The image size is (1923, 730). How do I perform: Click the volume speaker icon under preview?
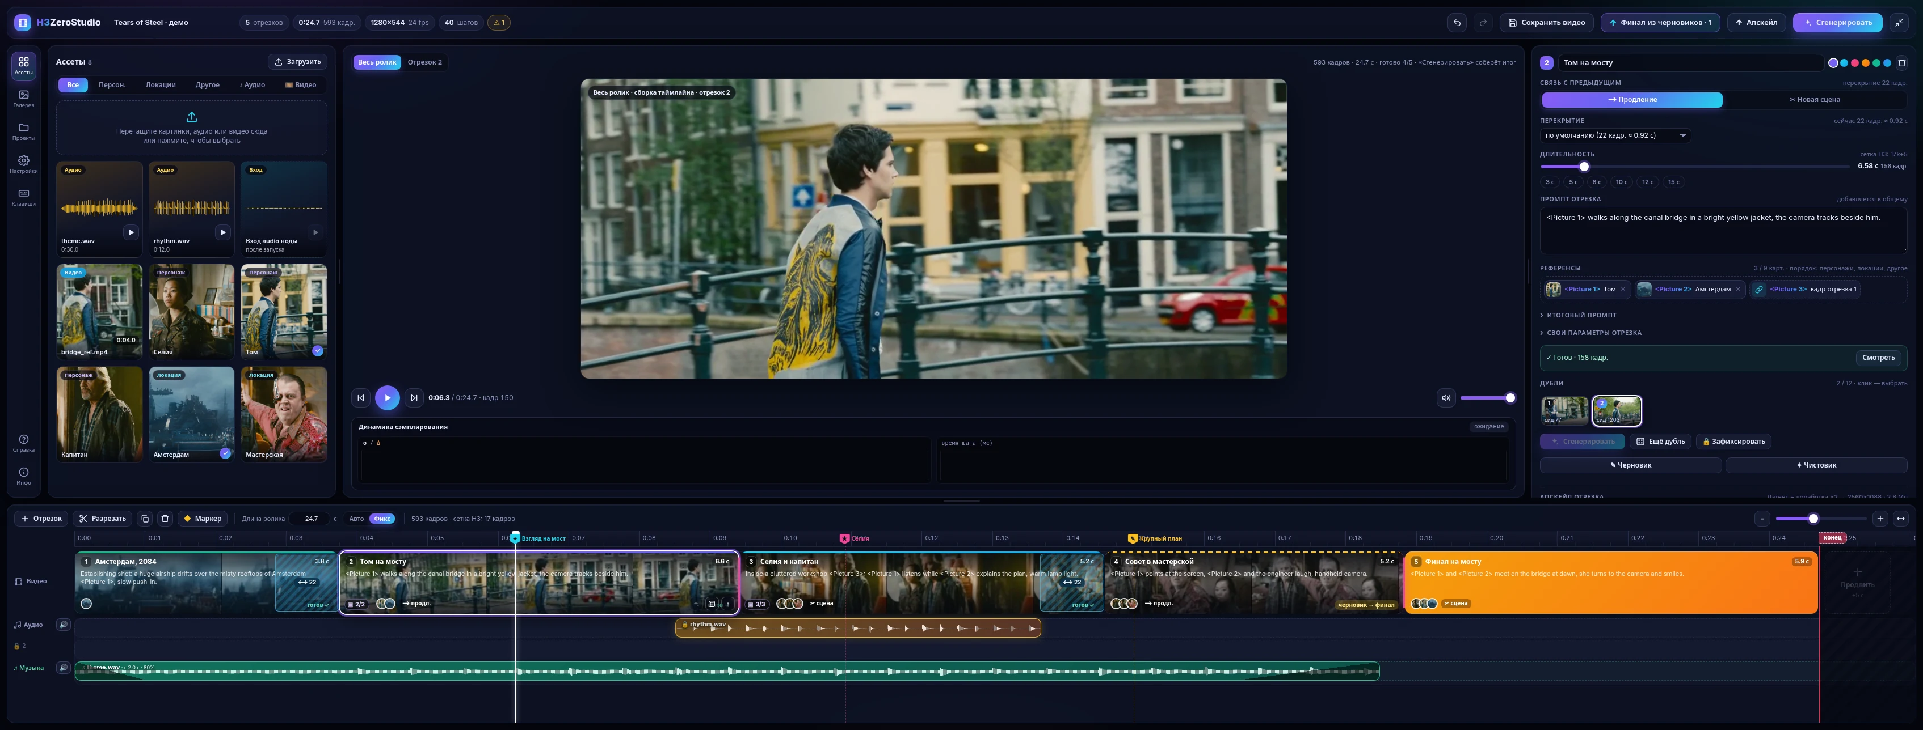(1446, 397)
